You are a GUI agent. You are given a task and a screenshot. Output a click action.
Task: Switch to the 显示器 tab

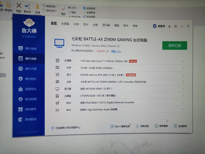pos(106,25)
